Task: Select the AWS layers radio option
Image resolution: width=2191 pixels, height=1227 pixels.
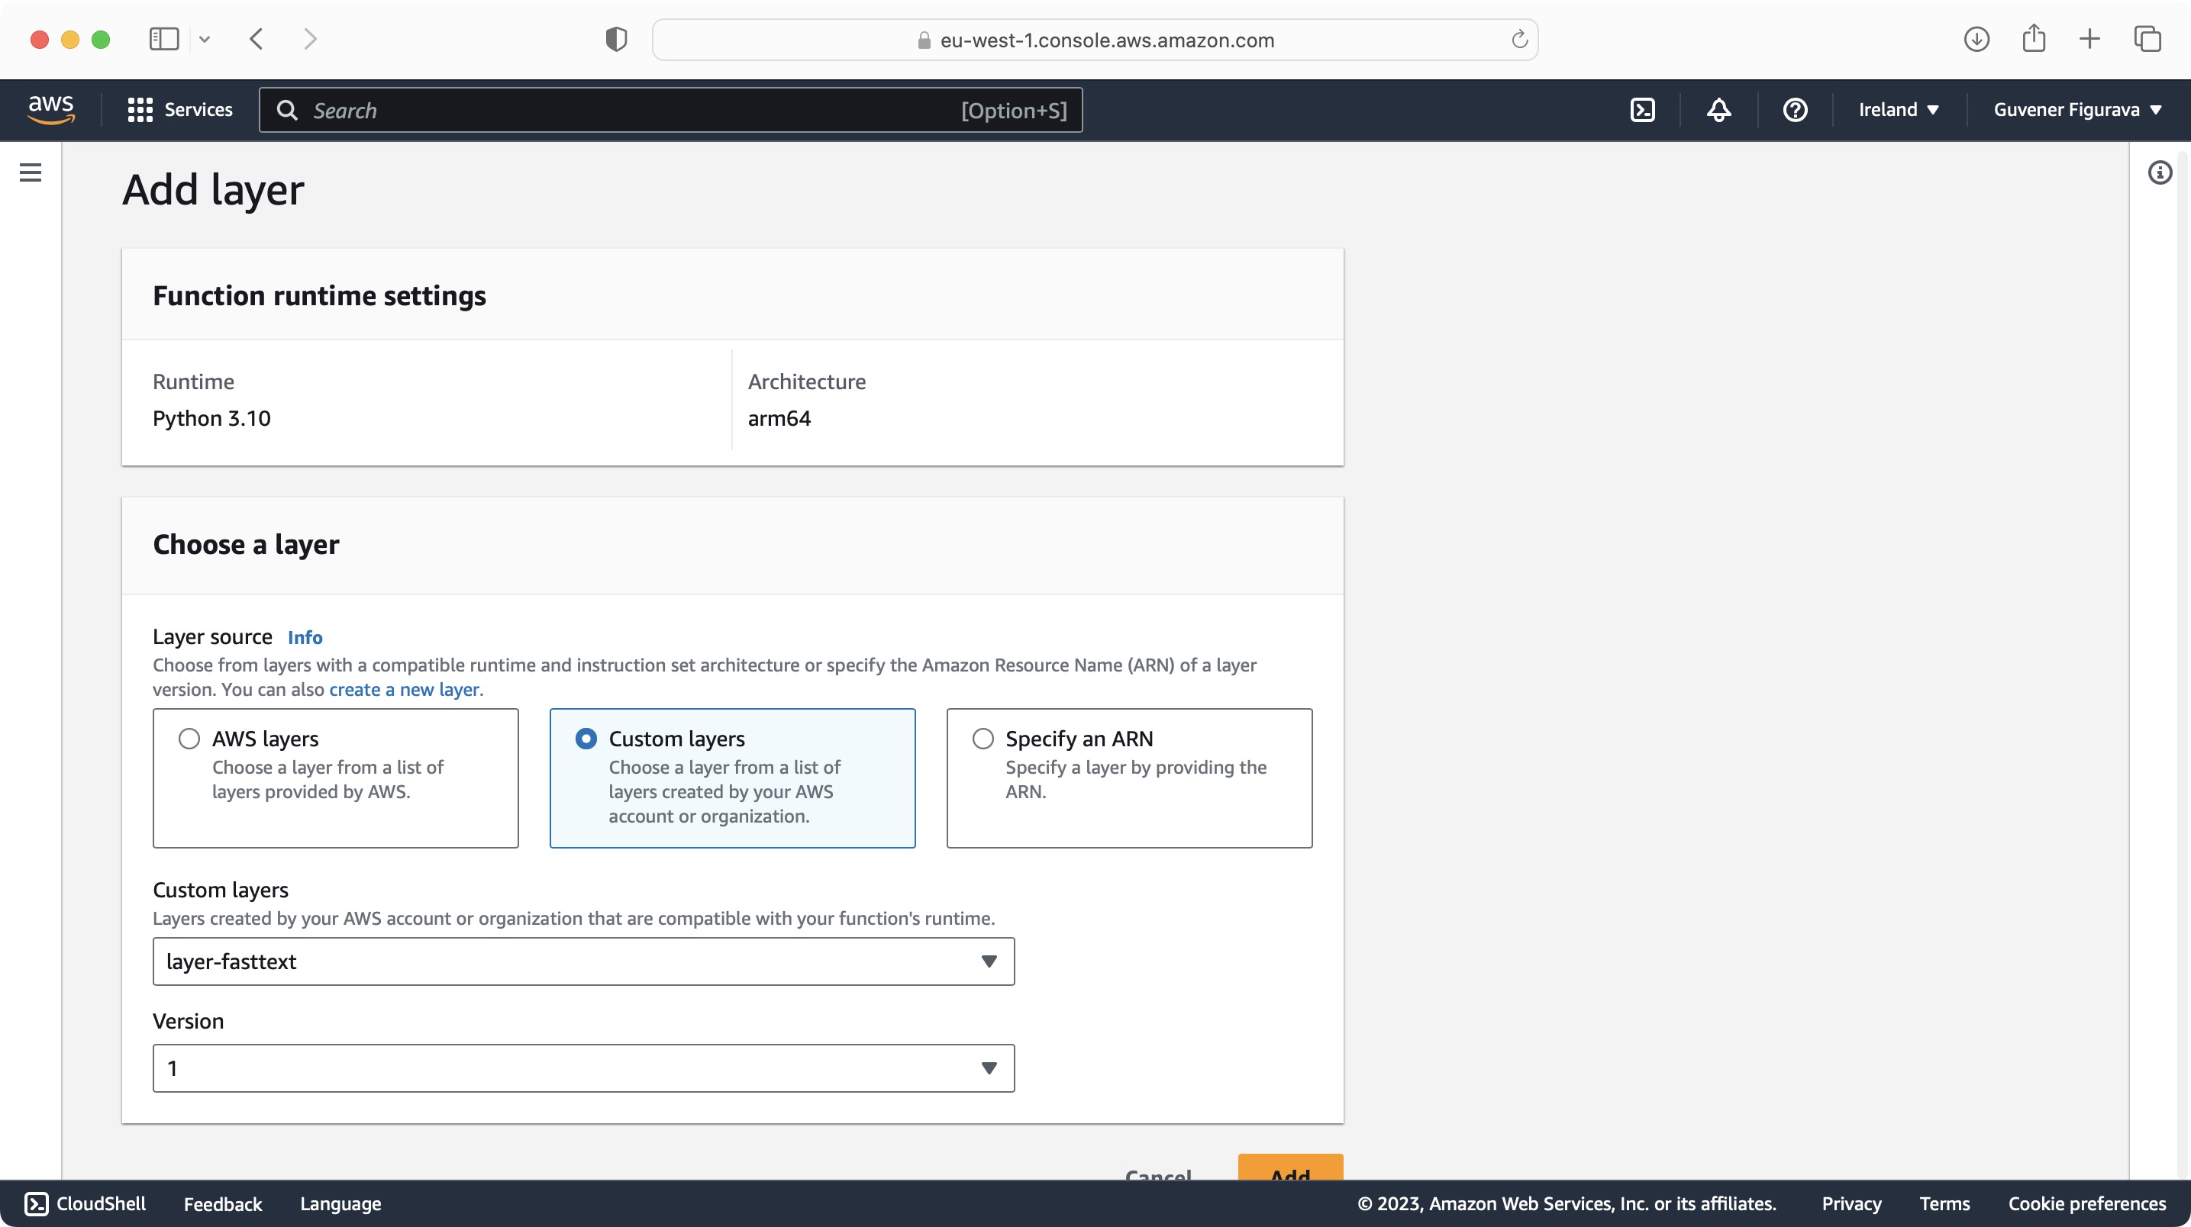Action: click(189, 738)
